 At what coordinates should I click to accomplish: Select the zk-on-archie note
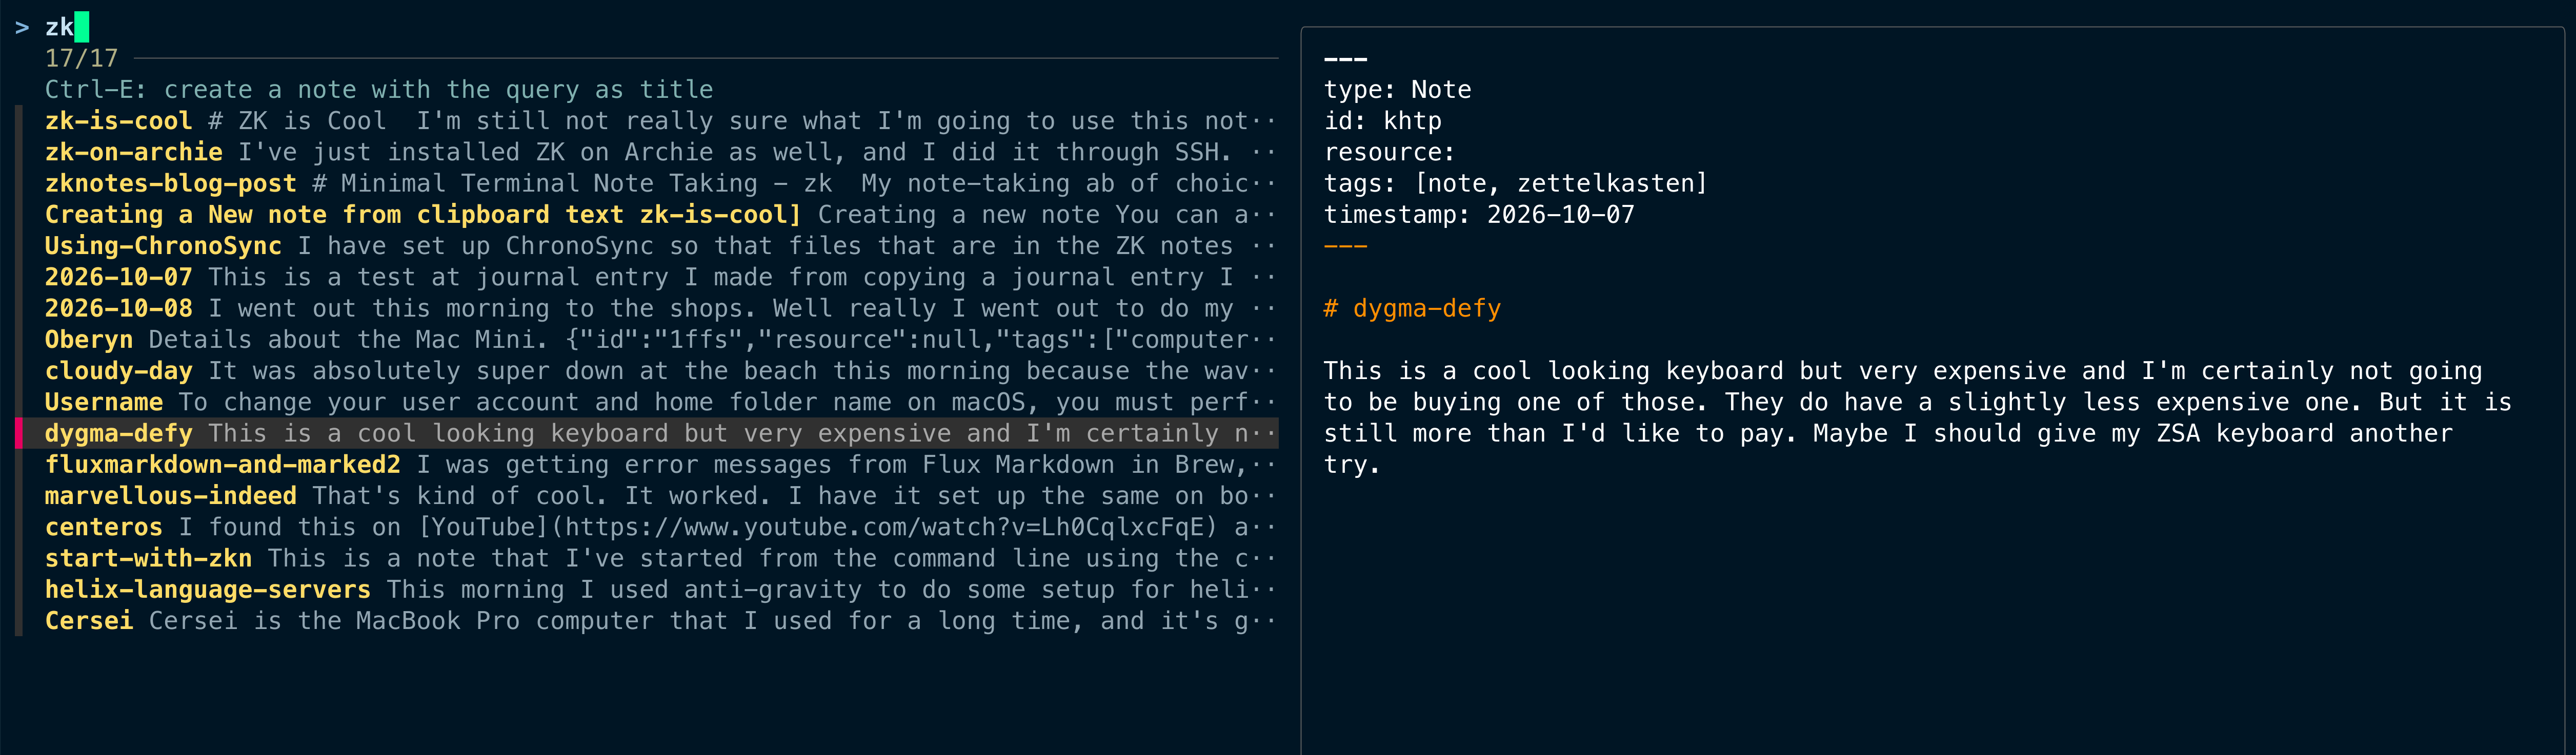click(660, 152)
